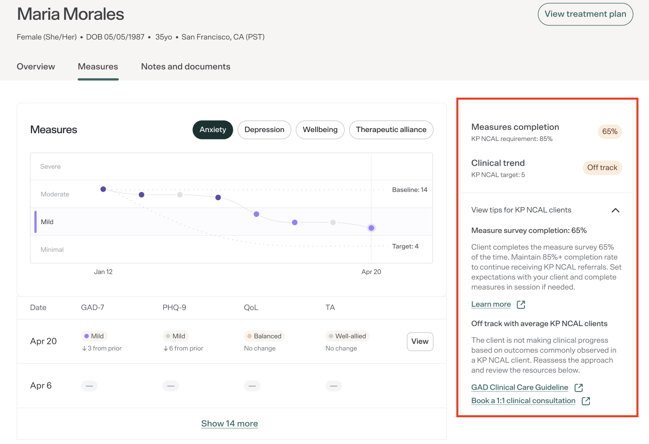
Task: Click the Moderate severity band label
Action: point(55,194)
